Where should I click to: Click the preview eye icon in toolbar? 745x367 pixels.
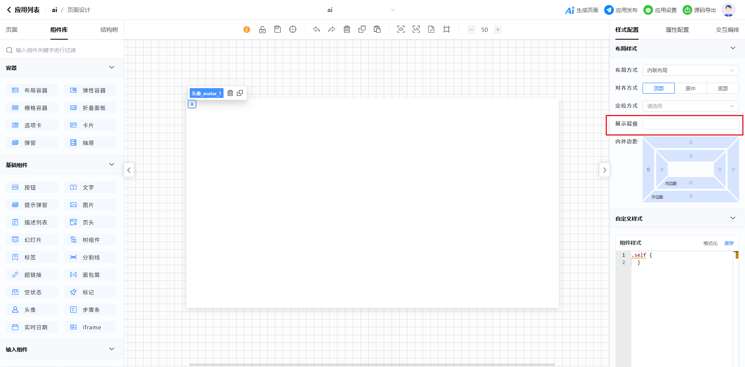[x=401, y=30]
